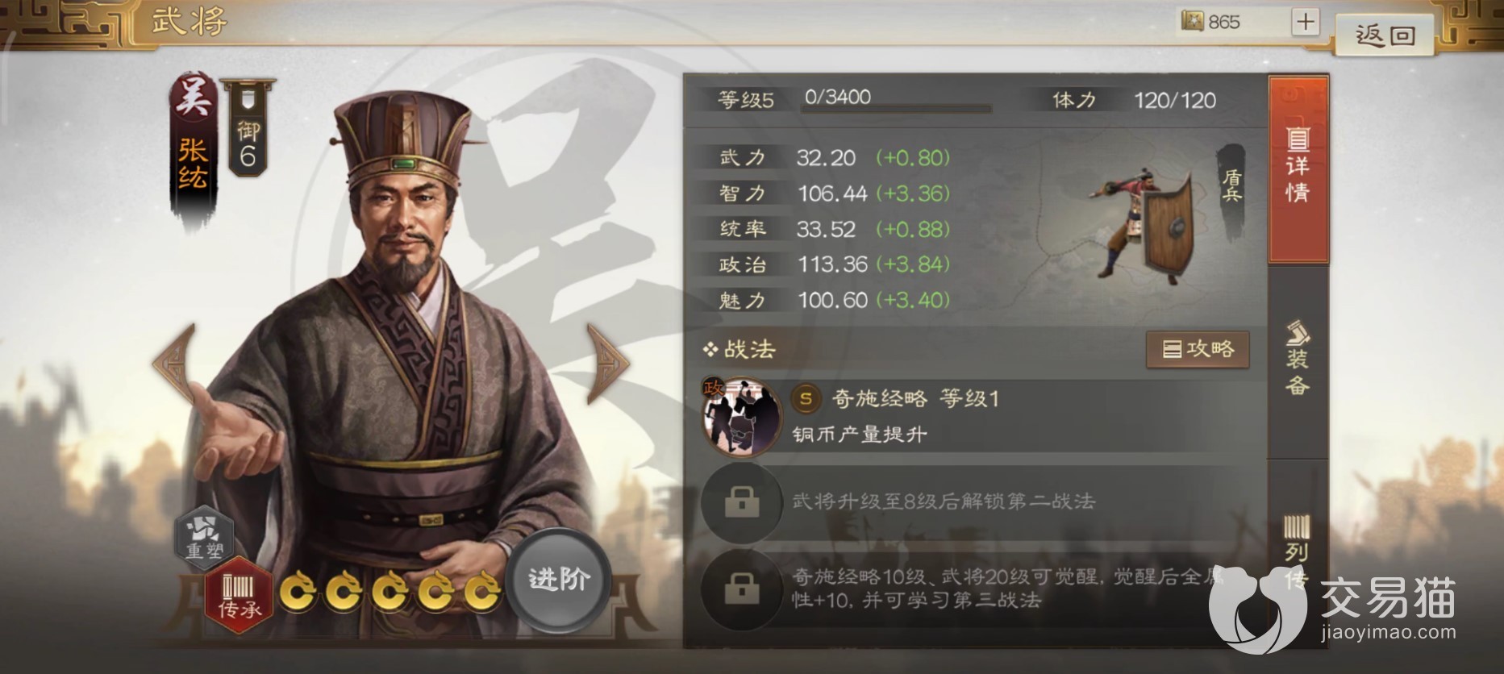The image size is (1504, 674).
Task: Tap the round 进阶 advance button
Action: [559, 579]
